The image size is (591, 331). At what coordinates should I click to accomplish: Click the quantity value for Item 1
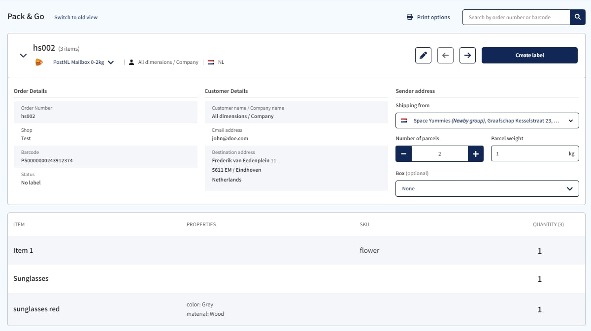(x=540, y=251)
